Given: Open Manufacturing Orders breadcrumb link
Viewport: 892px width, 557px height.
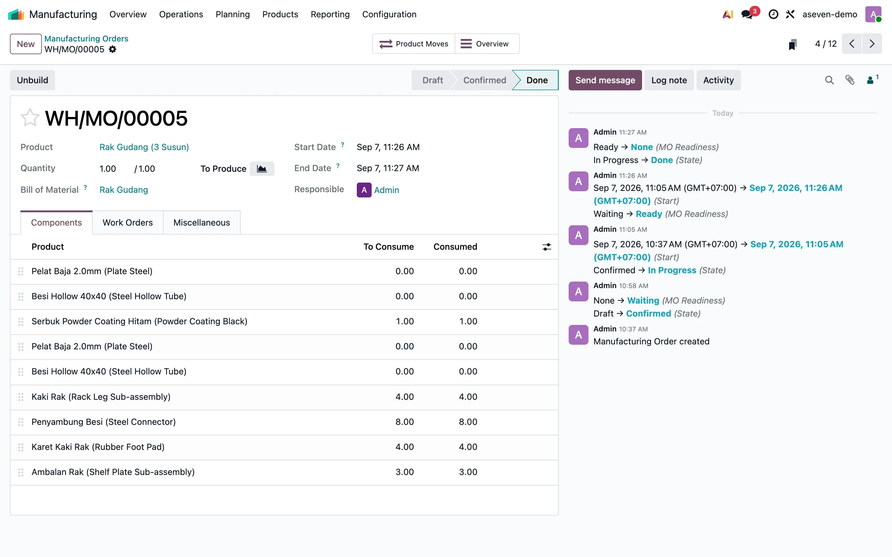Looking at the screenshot, I should pyautogui.click(x=86, y=39).
